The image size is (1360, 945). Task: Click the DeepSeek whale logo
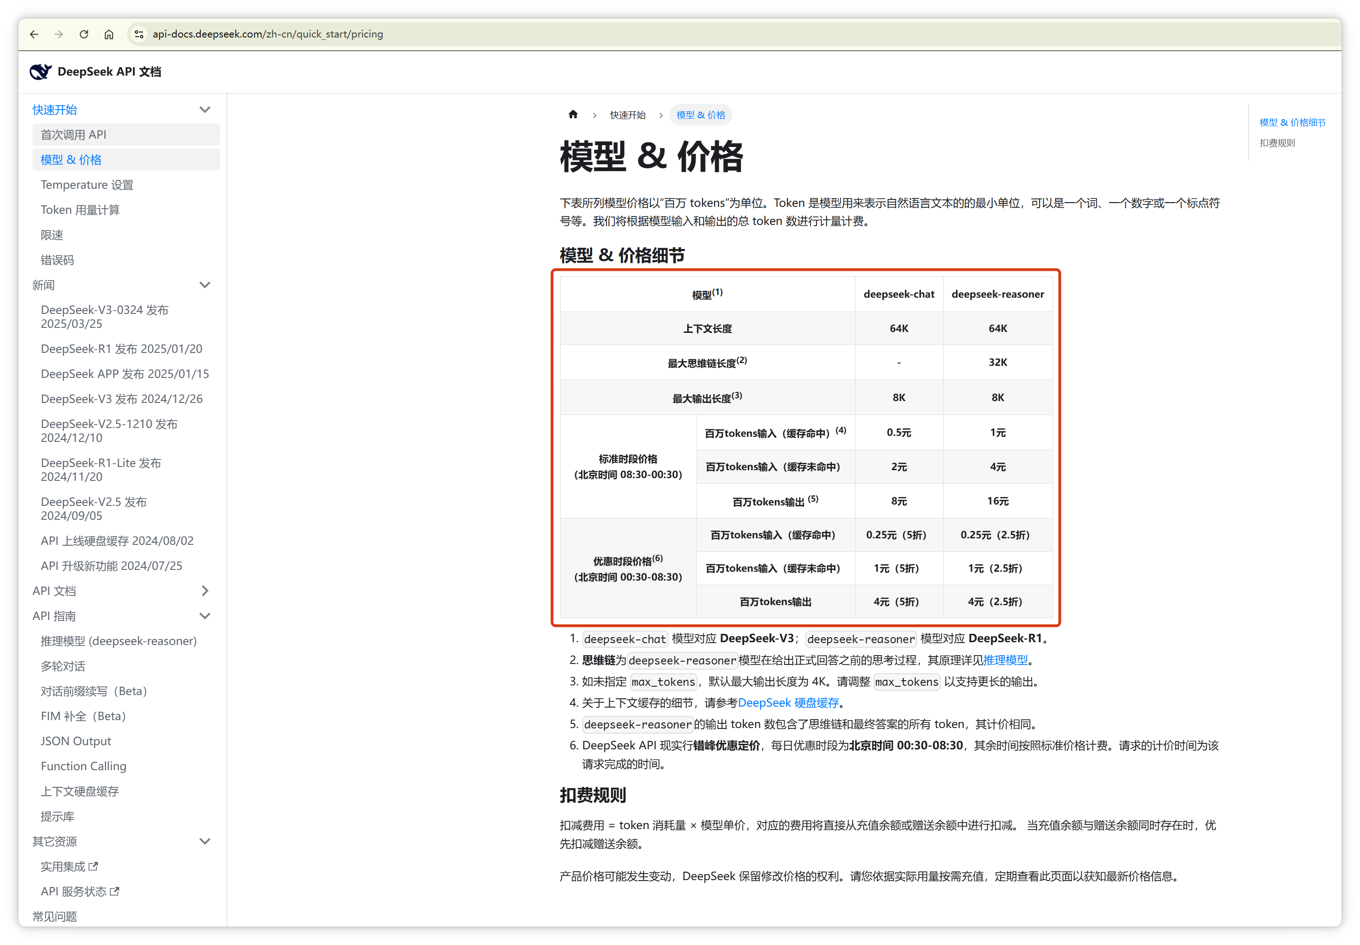click(x=41, y=72)
